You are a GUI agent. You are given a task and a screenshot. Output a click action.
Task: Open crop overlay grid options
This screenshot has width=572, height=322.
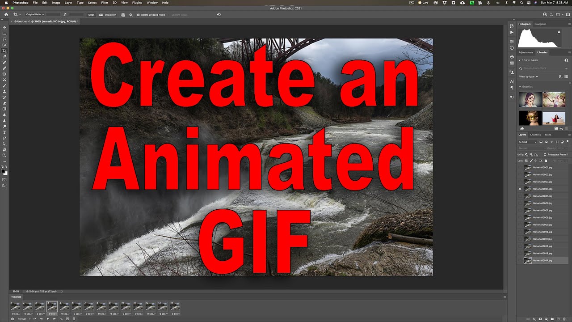pos(123,14)
